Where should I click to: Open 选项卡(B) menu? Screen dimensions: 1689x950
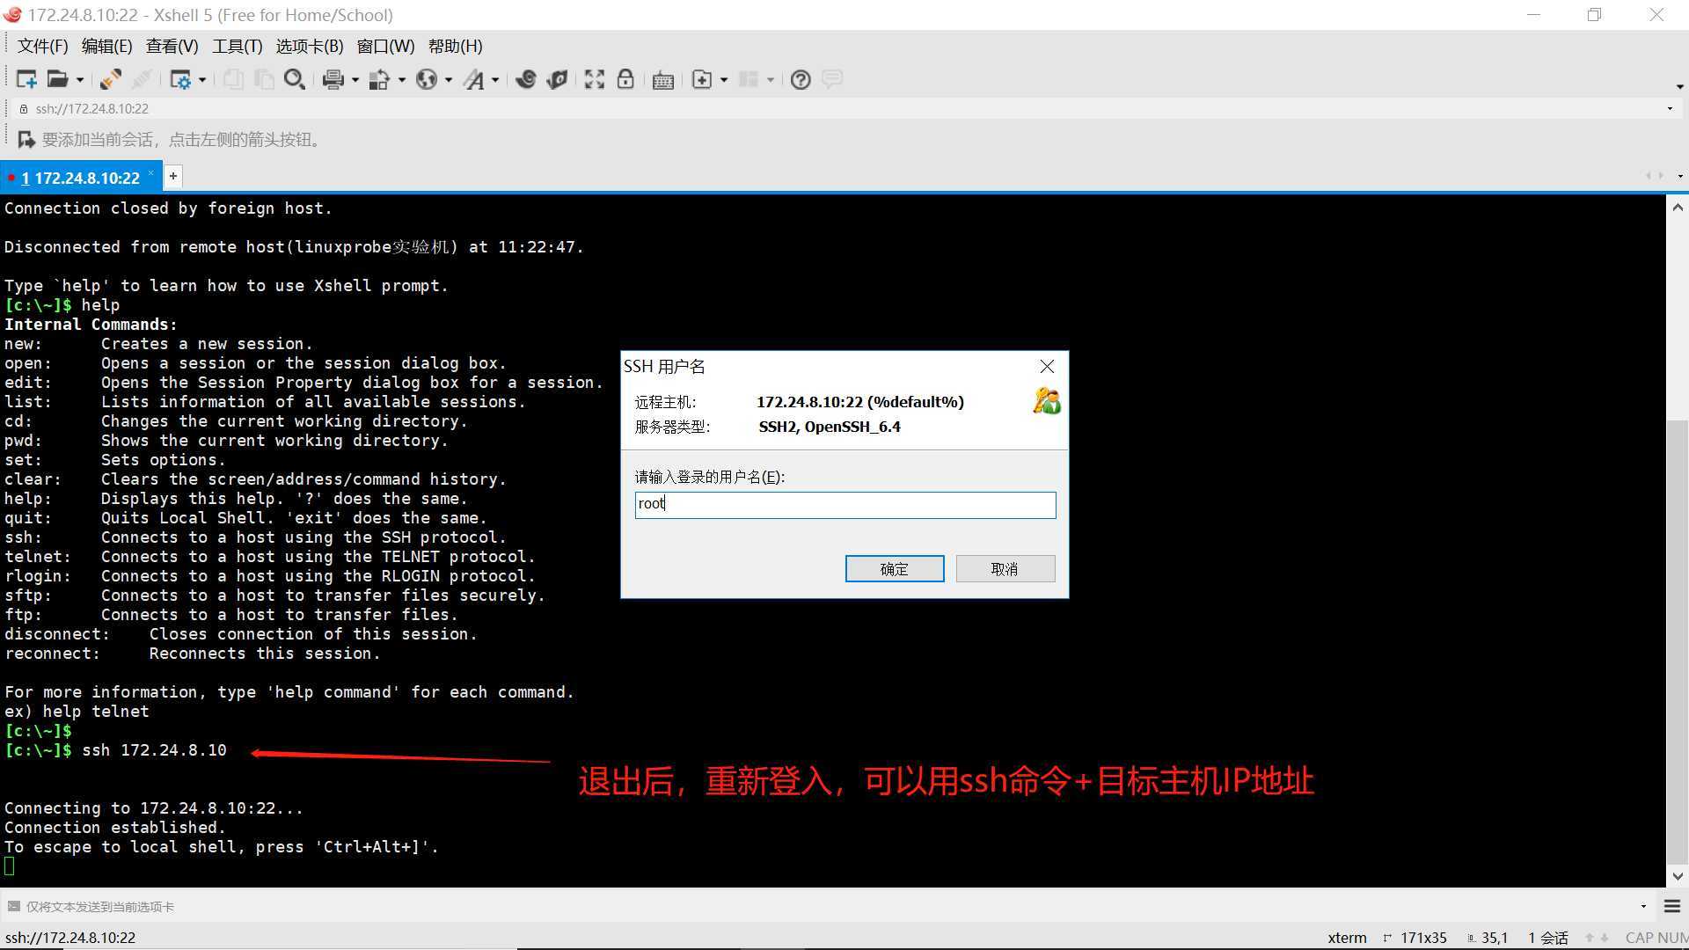[310, 46]
